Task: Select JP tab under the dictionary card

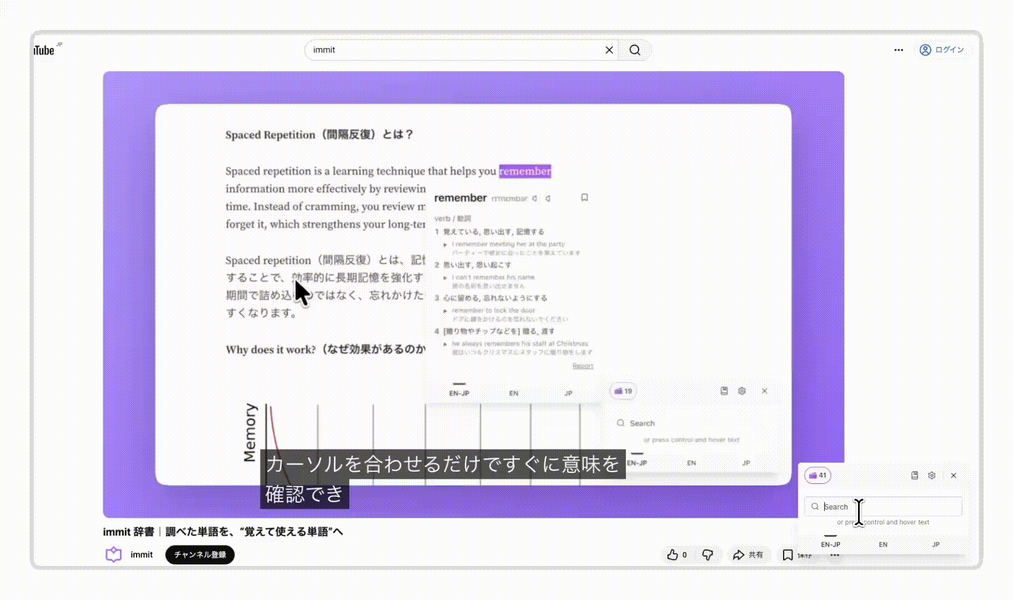Action: pos(568,393)
